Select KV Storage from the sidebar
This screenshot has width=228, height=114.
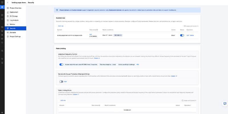(x=14, y=16)
